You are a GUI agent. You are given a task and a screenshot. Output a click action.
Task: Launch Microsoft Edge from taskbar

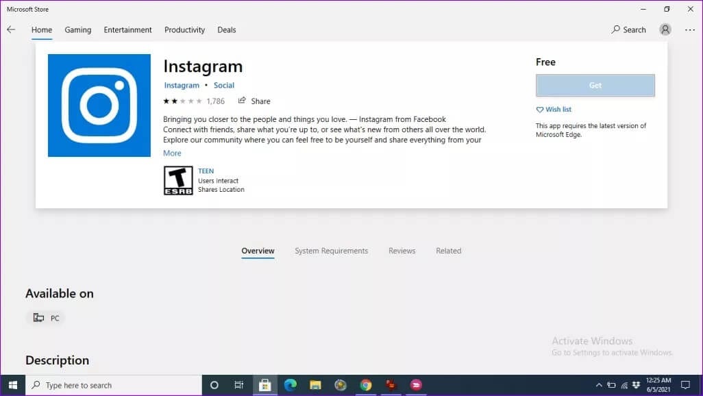click(290, 385)
